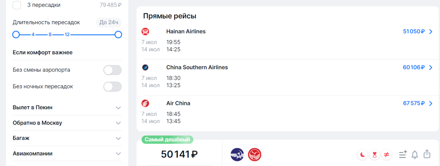This screenshot has width=440, height=166.
Task: Click the "Самый дешёвый" green badge
Action: pos(167,140)
